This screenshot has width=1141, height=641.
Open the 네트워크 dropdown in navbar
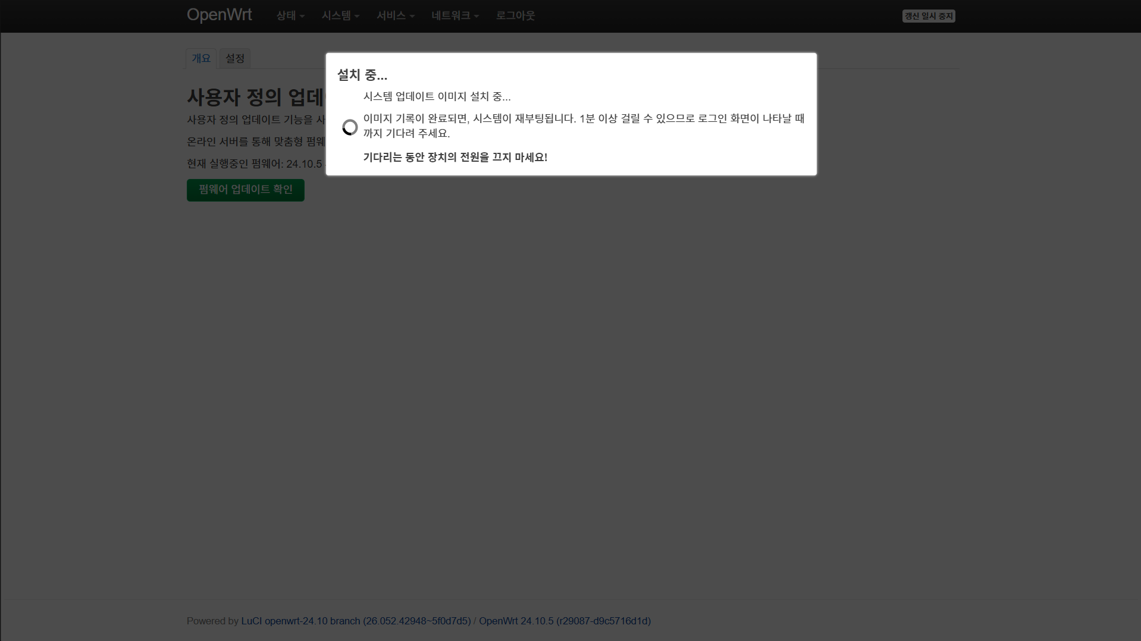(x=454, y=16)
